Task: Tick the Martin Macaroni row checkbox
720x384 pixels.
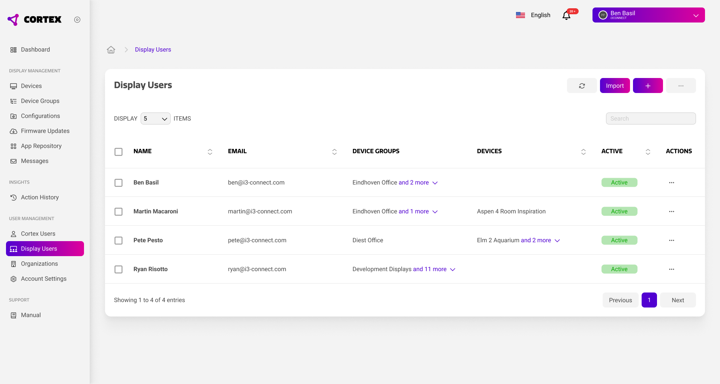Action: pyautogui.click(x=118, y=211)
